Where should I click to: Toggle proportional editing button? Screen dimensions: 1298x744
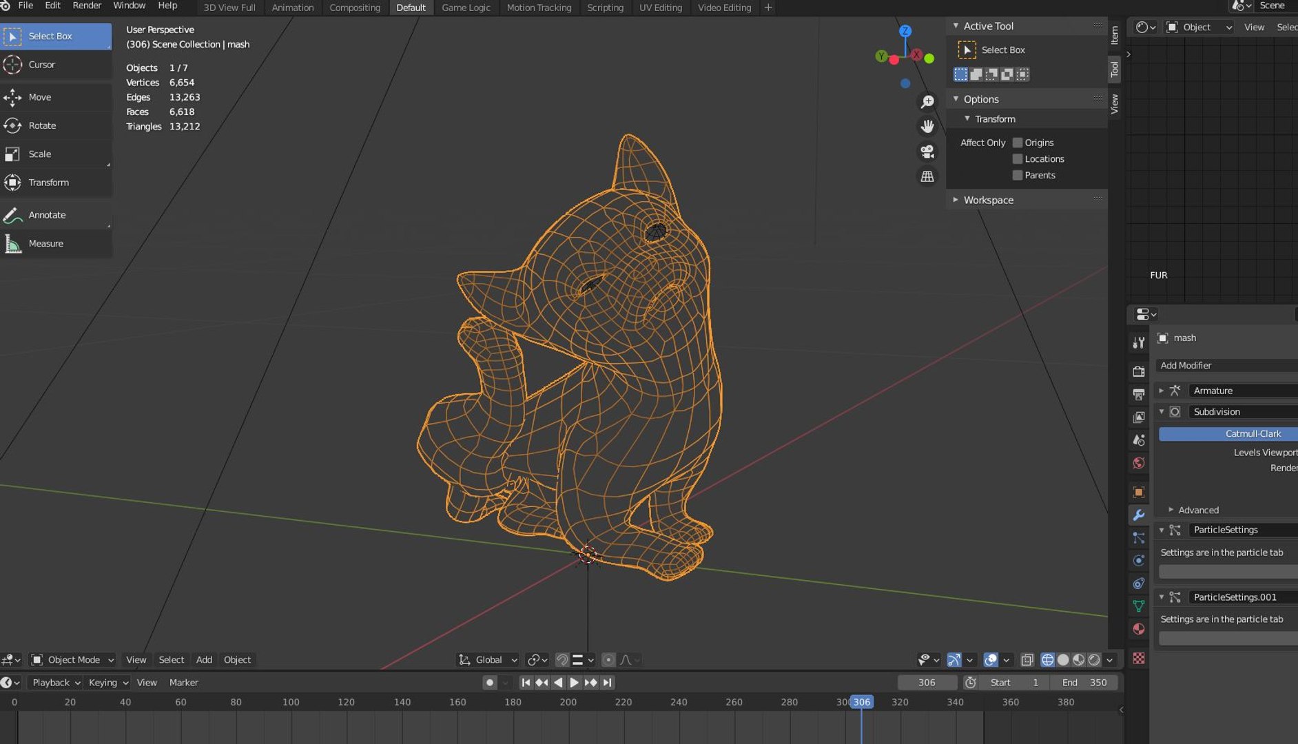pyautogui.click(x=608, y=660)
